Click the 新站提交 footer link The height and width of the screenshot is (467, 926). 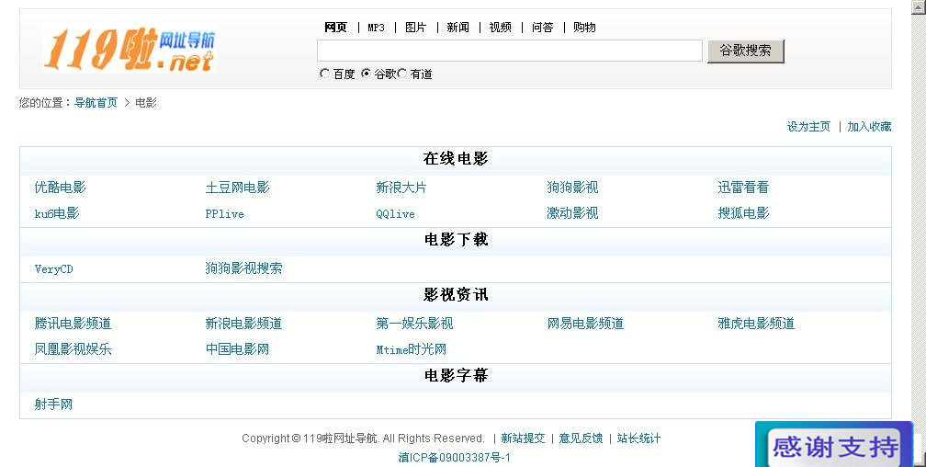pos(523,439)
